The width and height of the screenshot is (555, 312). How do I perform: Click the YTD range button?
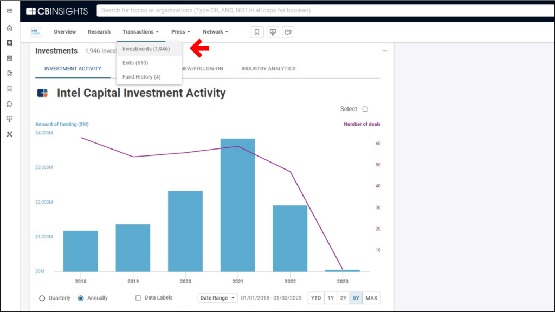pos(316,298)
